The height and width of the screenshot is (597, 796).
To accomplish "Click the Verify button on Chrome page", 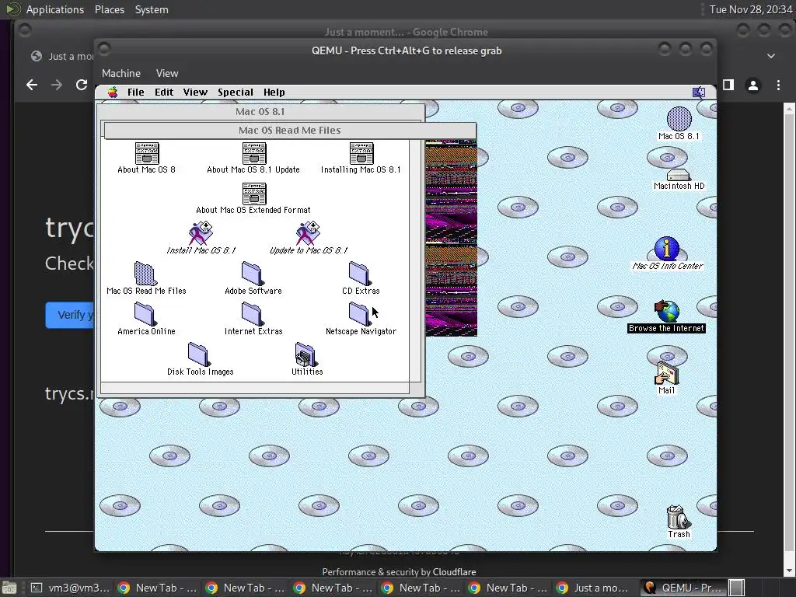I will [x=69, y=315].
